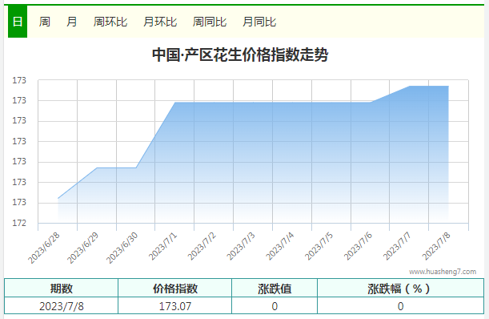Click the 2023/7/5 x-axis label
The image size is (489, 319).
tap(319, 247)
